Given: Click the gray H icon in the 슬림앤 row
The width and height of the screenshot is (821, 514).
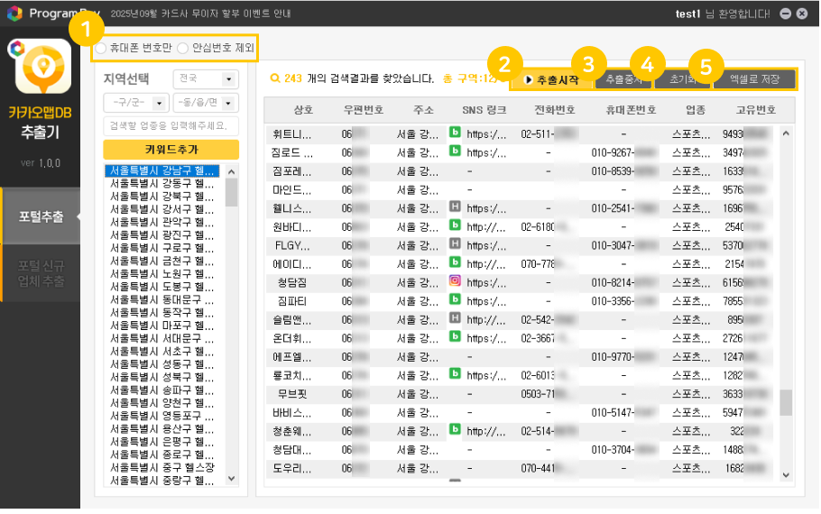Looking at the screenshot, I should [456, 317].
